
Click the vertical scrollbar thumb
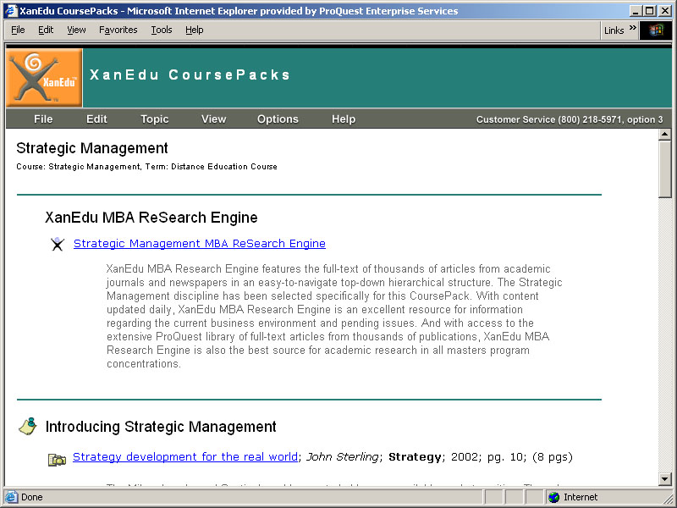click(665, 169)
